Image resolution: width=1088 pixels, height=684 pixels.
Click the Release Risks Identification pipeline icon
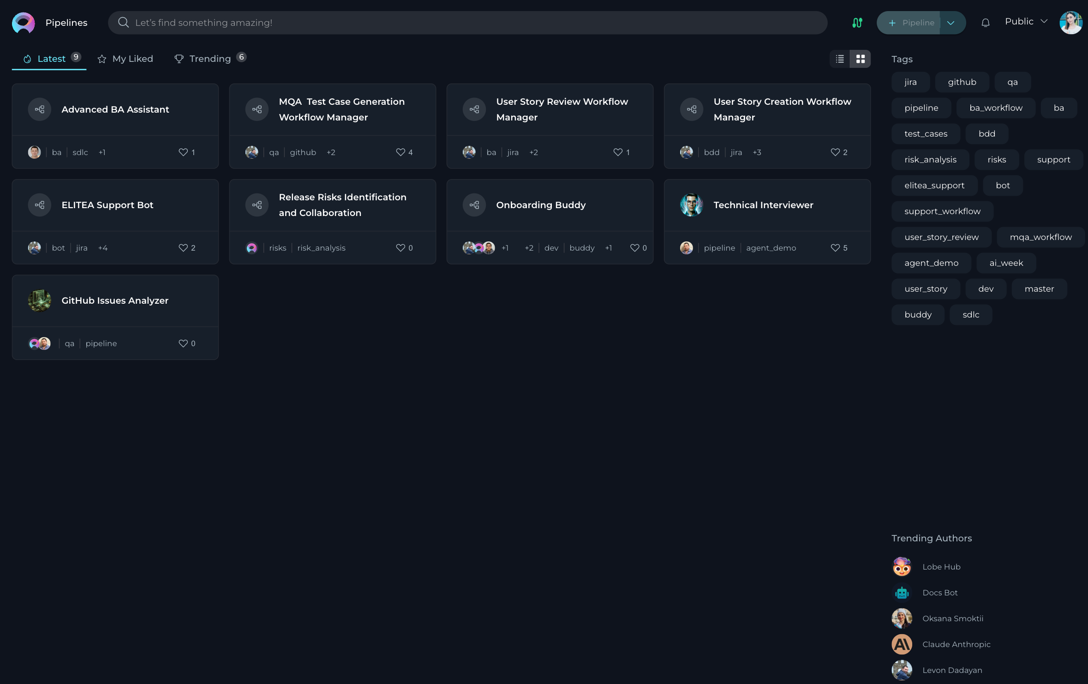point(257,205)
